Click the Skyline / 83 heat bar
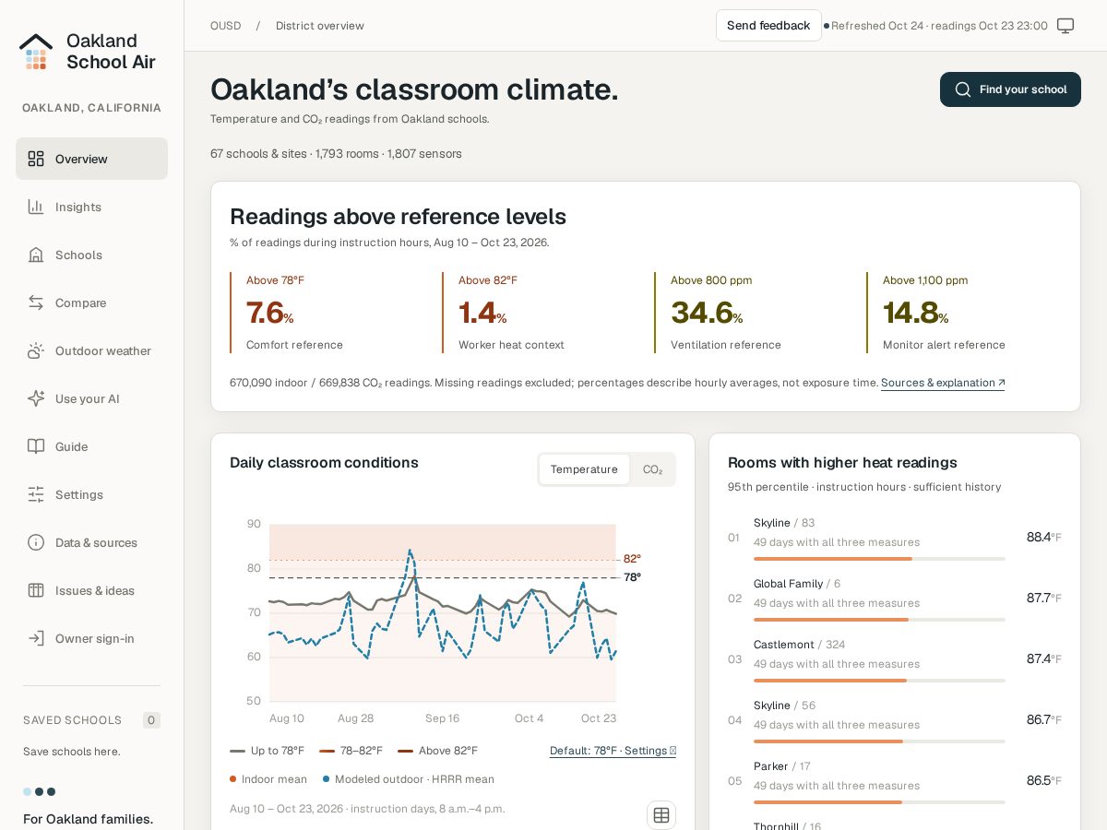The width and height of the screenshot is (1107, 830). tap(879, 559)
